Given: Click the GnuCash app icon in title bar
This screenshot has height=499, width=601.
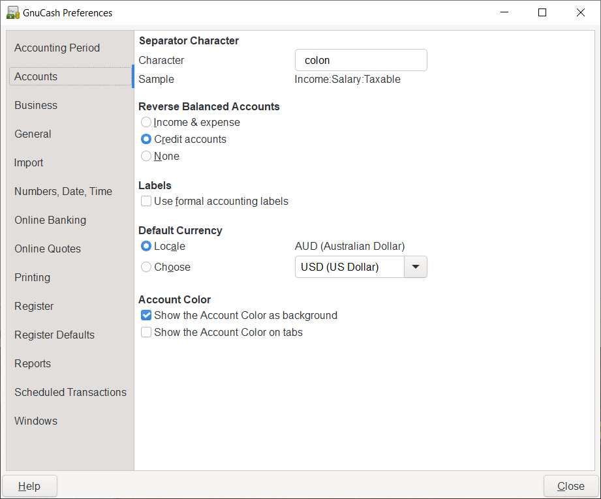Looking at the screenshot, I should (12, 12).
